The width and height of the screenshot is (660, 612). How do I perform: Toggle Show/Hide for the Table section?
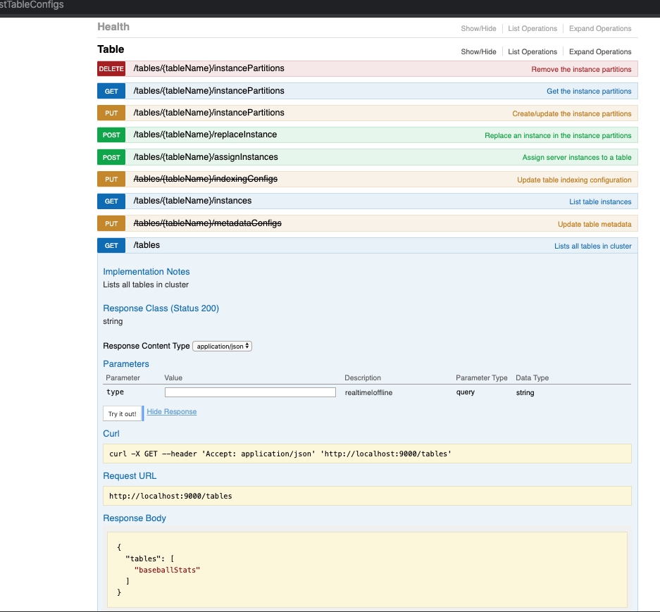tap(478, 52)
